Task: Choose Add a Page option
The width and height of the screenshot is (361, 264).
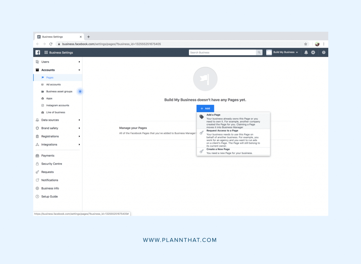Action: tap(233, 121)
